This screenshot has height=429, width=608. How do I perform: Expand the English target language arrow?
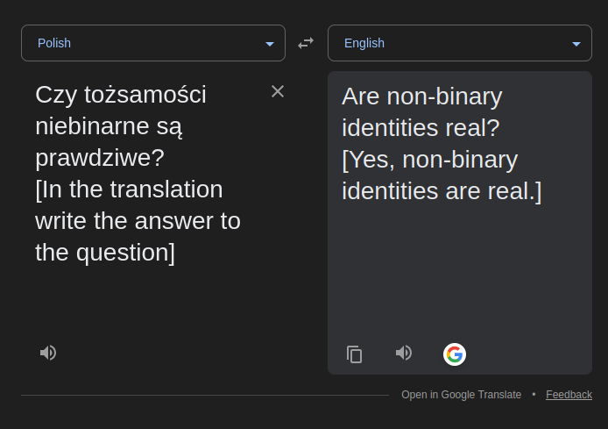pos(576,44)
